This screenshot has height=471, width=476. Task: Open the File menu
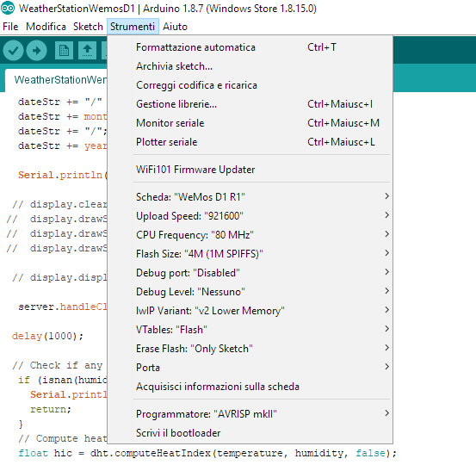tap(10, 27)
